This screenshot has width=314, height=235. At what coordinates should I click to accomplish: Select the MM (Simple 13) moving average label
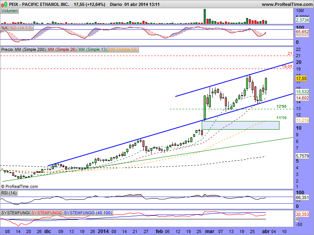coord(93,49)
